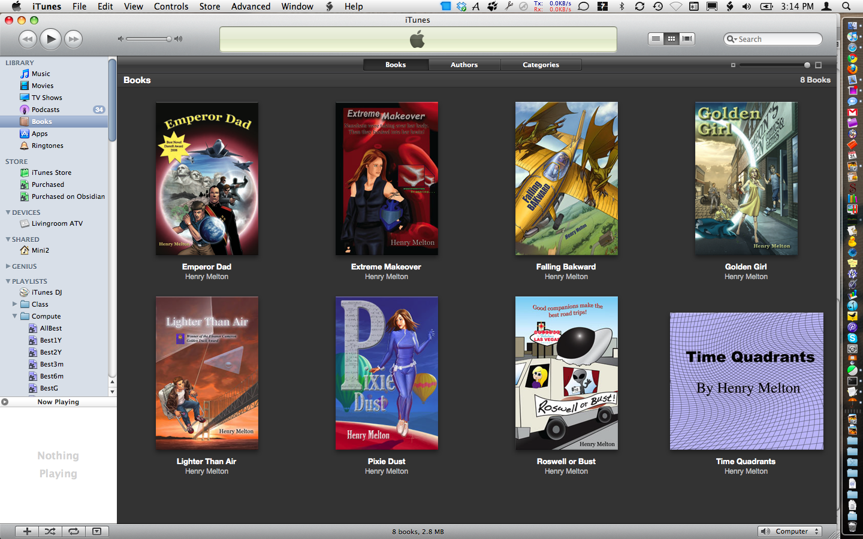Open the Trash in the Dock

852,527
